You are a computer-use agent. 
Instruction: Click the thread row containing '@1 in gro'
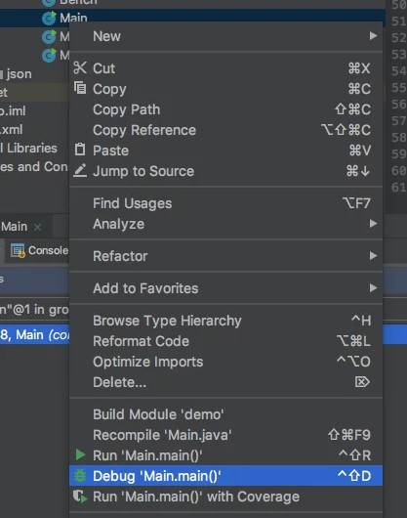(34, 309)
